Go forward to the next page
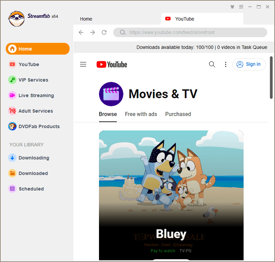 (x=92, y=32)
